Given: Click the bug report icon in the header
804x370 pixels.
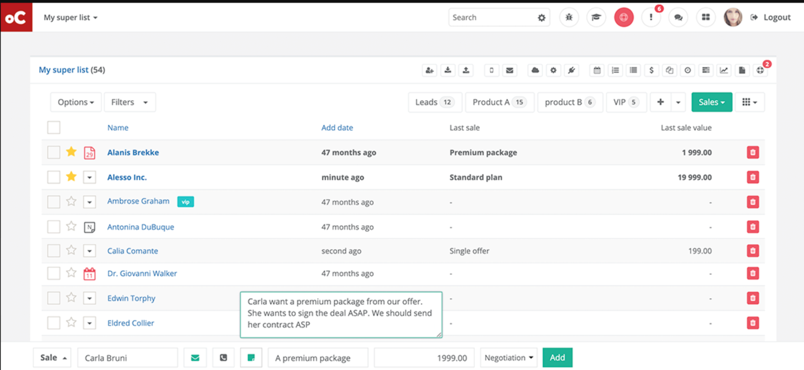Looking at the screenshot, I should coord(569,17).
